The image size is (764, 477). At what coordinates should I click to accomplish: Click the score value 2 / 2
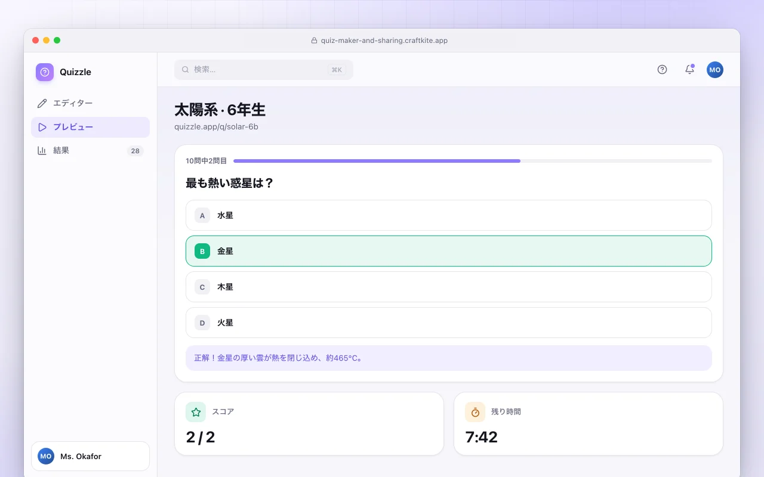[x=201, y=437]
